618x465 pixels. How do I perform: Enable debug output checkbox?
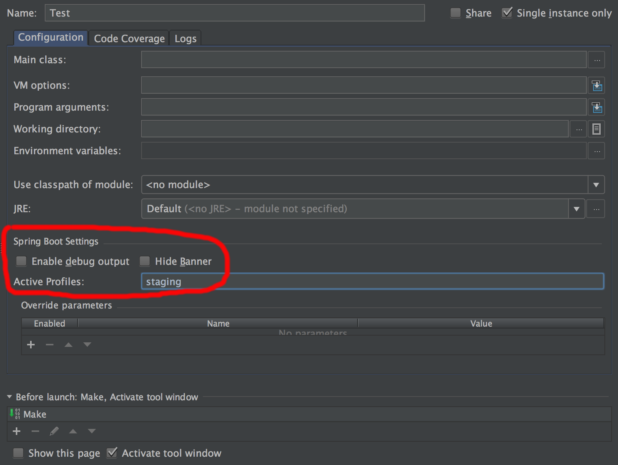pos(21,261)
